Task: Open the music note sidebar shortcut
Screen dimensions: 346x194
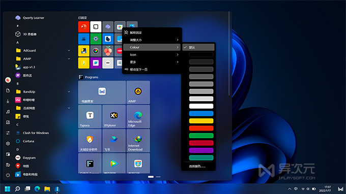Action: [x=8, y=112]
